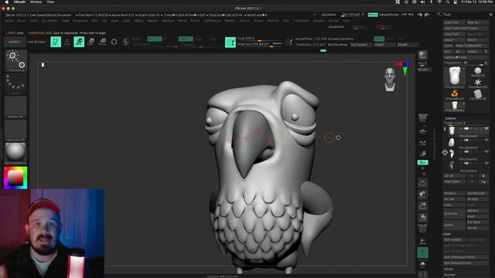Click the move-up arrow beside List All
The image size is (495, 278).
[473, 176]
